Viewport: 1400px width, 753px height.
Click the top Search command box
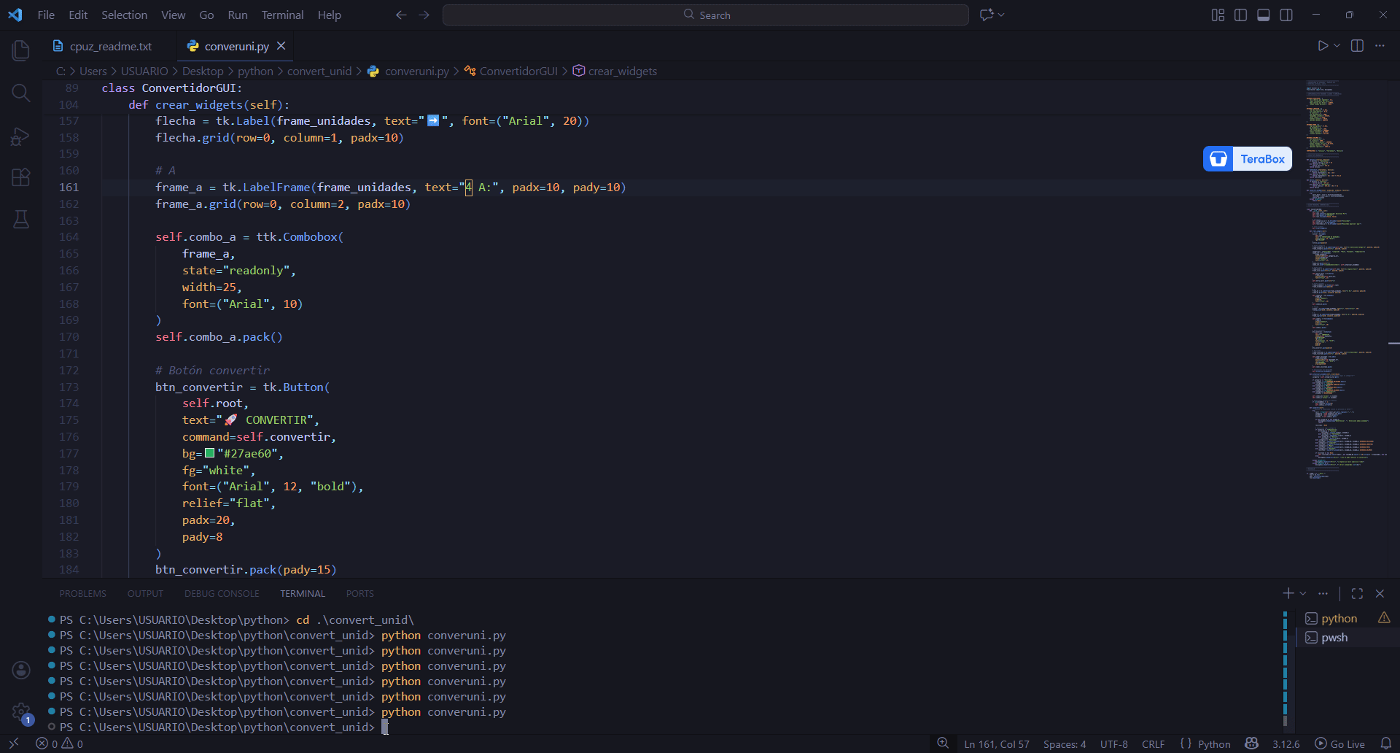pos(705,15)
